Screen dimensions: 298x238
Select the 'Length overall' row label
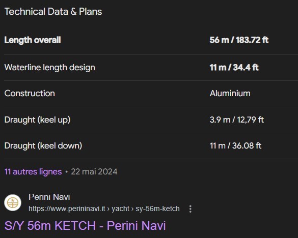[33, 40]
